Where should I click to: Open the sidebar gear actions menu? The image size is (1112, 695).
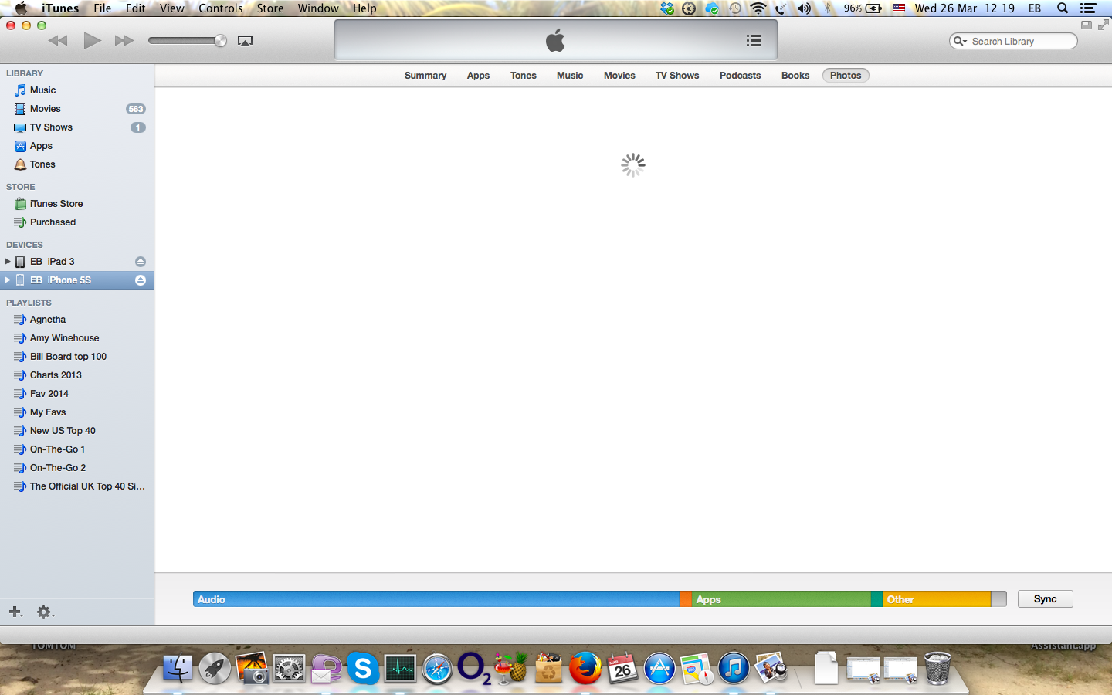tap(45, 612)
